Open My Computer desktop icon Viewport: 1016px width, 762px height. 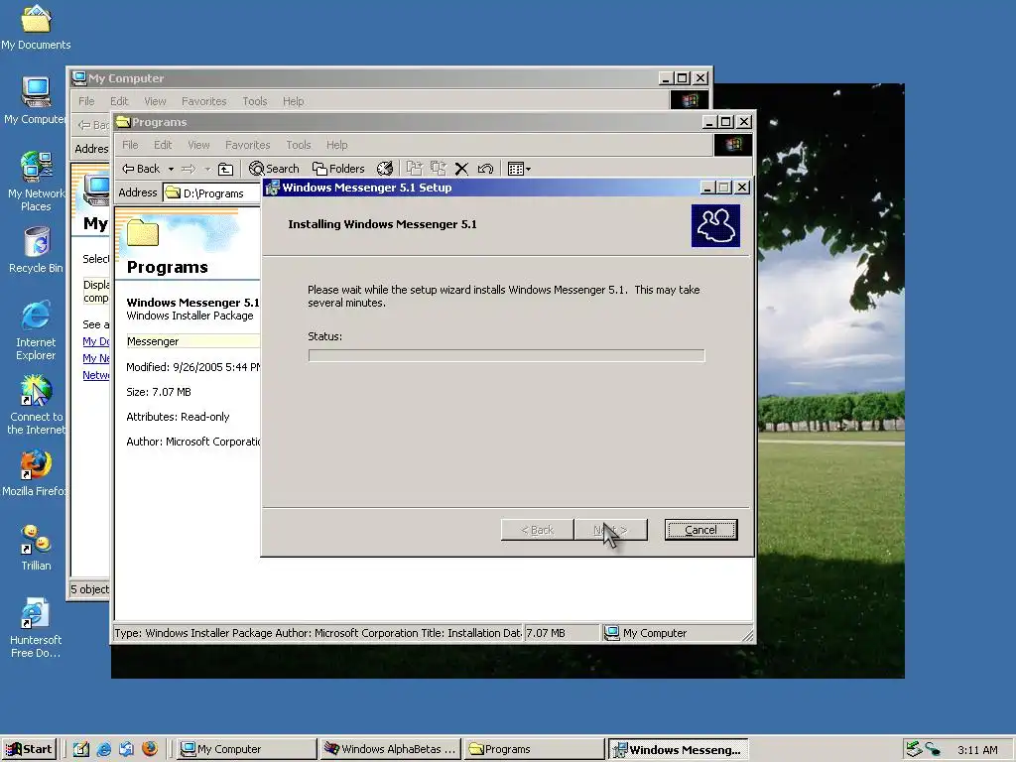36,100
